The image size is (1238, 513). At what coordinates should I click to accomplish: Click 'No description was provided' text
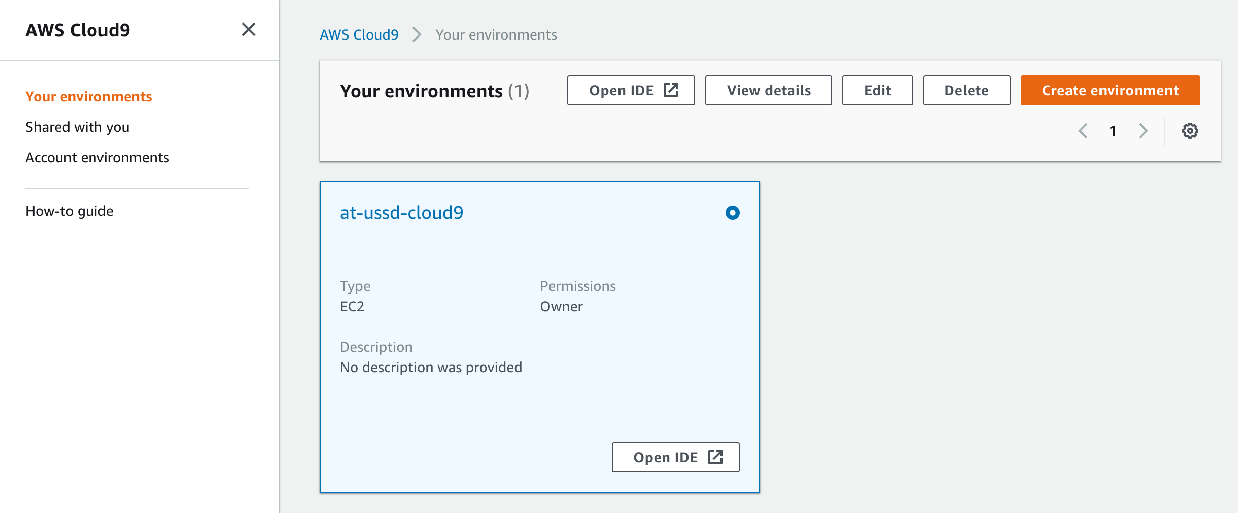click(431, 367)
